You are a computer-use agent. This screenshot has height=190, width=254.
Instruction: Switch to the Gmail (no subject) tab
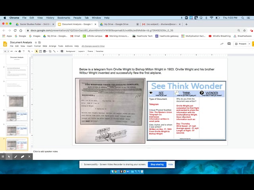(x=161, y=24)
